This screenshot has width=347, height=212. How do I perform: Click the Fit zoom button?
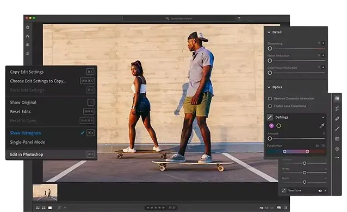coord(261,208)
